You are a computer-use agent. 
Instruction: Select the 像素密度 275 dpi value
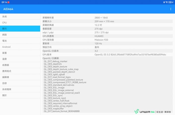point(99,29)
